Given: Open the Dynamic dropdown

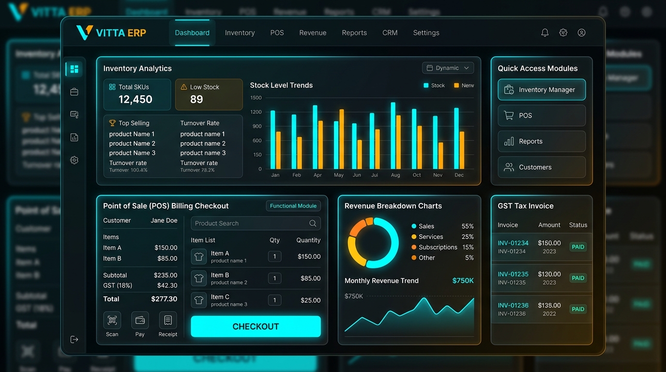Looking at the screenshot, I should coord(448,68).
